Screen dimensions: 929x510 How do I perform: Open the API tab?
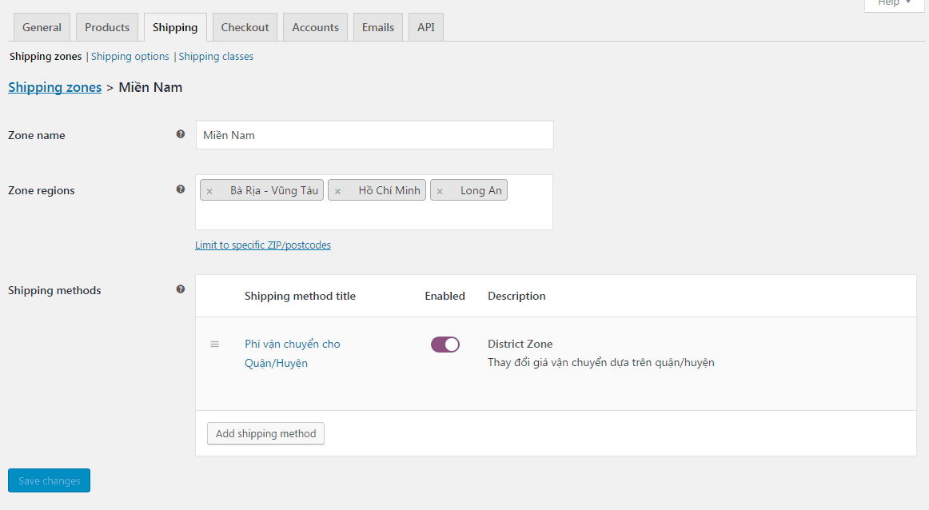(426, 27)
